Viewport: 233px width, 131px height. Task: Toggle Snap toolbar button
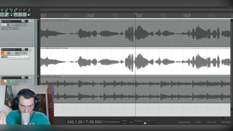point(25,15)
